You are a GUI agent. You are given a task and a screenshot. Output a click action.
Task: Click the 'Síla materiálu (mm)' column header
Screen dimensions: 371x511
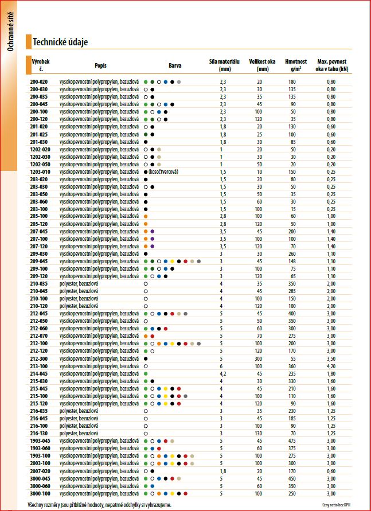(224, 65)
